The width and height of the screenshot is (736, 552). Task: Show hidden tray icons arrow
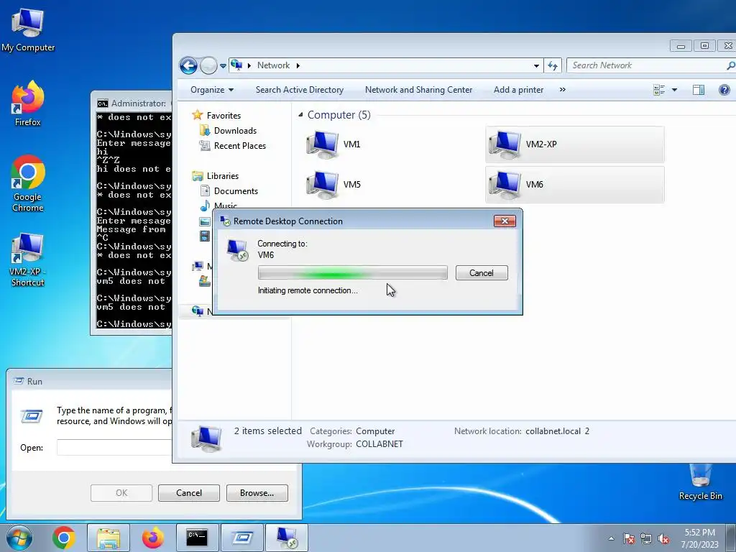[611, 538]
